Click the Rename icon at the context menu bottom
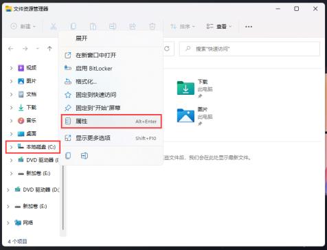The width and height of the screenshot is (327, 250). (84, 156)
